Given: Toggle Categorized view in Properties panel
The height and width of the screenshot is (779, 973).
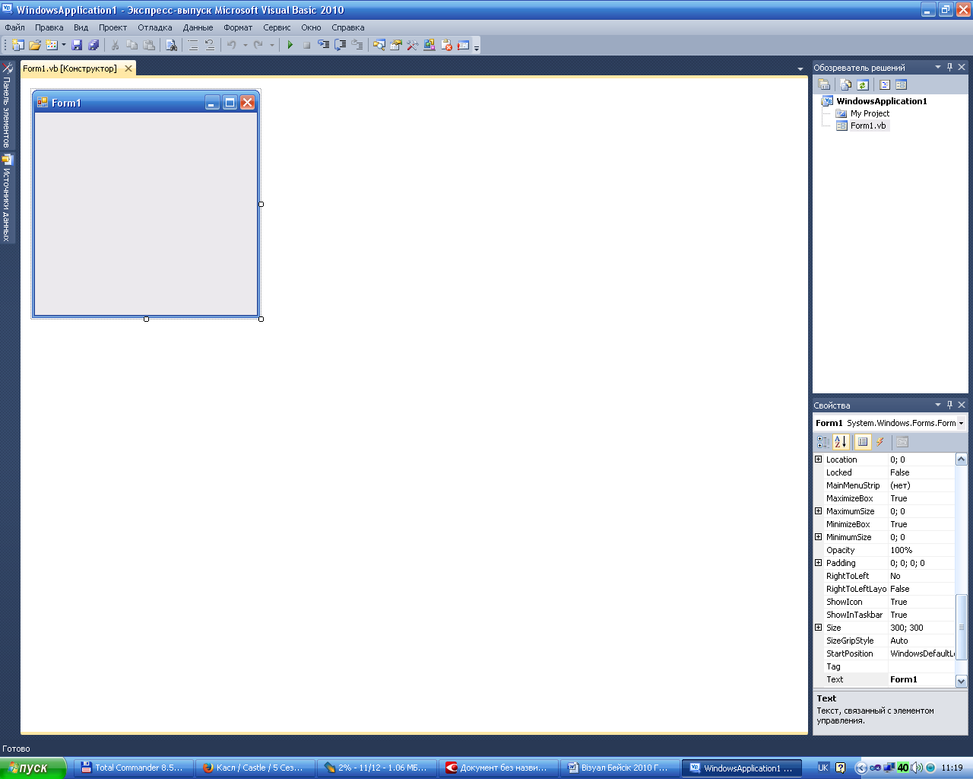Looking at the screenshot, I should [823, 442].
